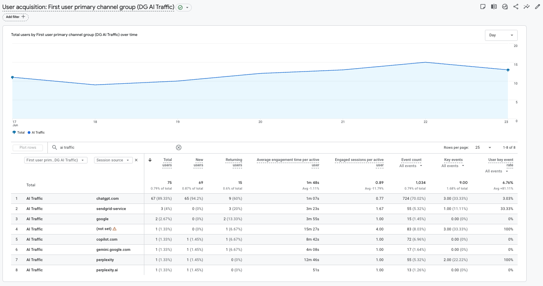The image size is (543, 286).
Task: Toggle the AI Traffic legend item
Action: [36, 132]
